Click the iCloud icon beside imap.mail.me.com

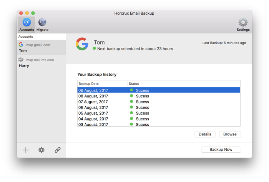pyautogui.click(x=21, y=59)
